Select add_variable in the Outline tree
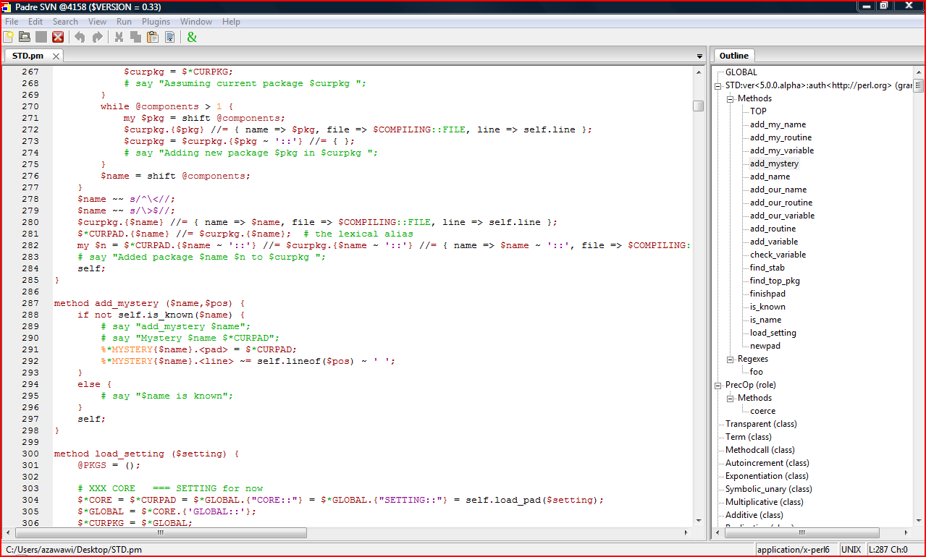926x557 pixels. [774, 242]
